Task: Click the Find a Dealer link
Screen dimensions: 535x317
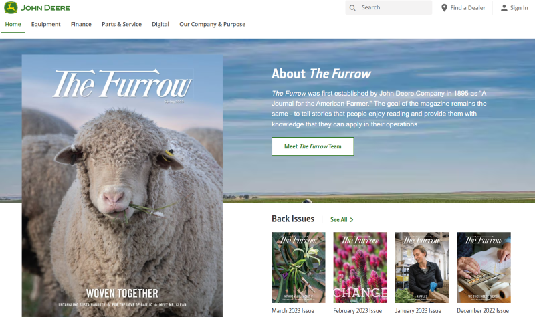Action: coord(463,7)
